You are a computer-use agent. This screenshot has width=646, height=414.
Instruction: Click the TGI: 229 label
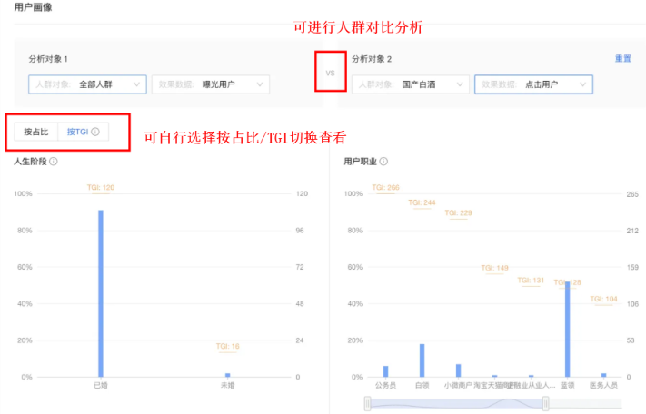(458, 213)
